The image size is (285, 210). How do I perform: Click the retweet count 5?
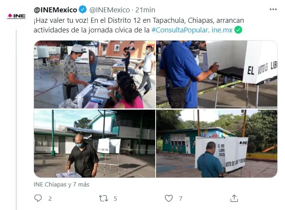(x=115, y=198)
